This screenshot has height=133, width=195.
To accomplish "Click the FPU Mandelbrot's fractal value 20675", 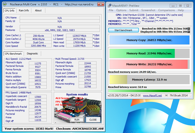I will click(38, 107).
